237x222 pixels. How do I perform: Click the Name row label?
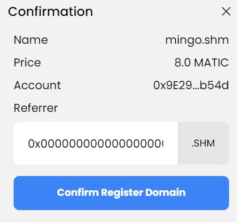pos(31,40)
